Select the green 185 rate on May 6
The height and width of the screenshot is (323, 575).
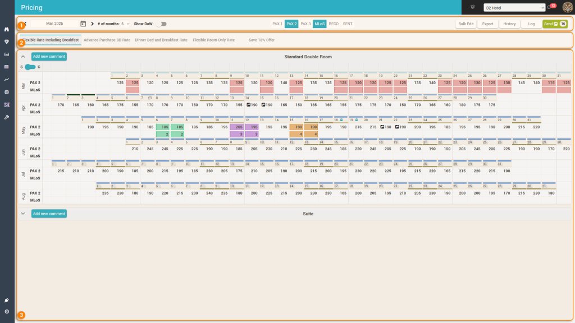(x=163, y=127)
